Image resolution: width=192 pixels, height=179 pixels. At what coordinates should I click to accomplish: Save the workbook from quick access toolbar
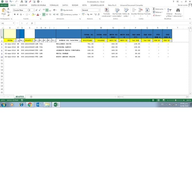coord(6,2)
